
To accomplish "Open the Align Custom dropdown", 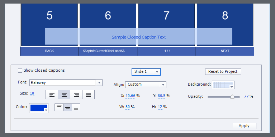I will point(146,85).
